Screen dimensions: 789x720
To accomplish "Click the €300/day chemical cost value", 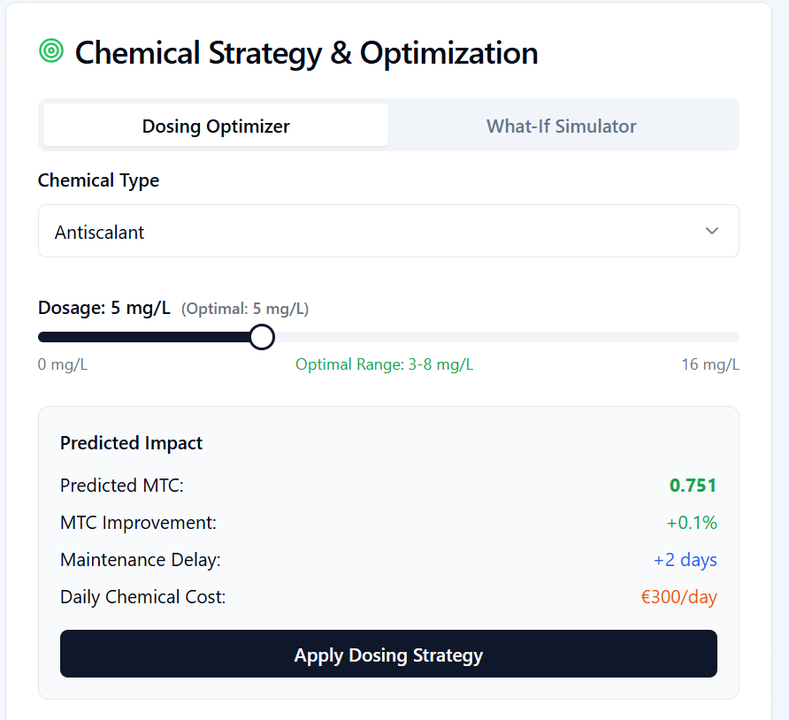I will pos(678,596).
